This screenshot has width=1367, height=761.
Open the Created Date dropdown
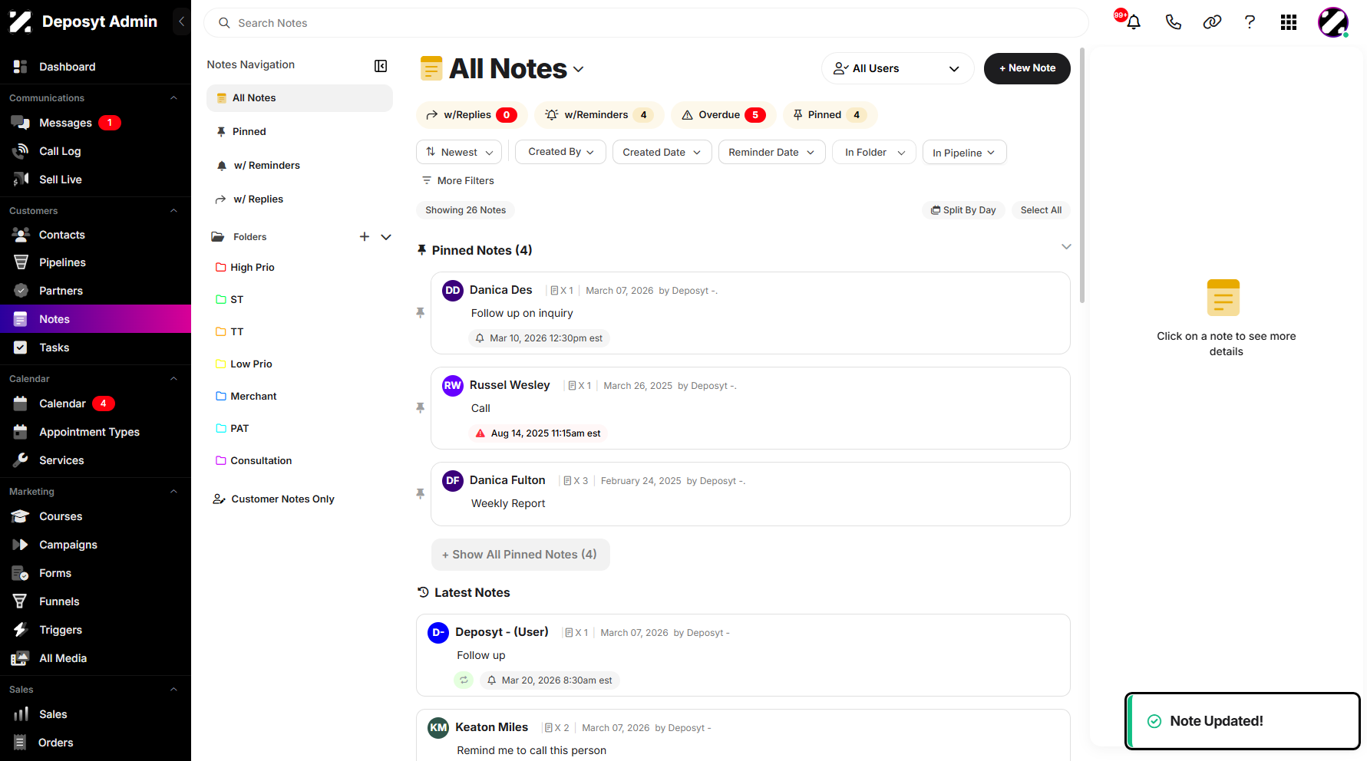[x=662, y=152]
